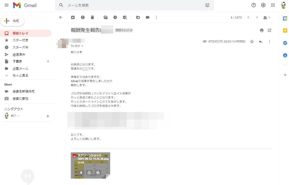Mark the message as unread
The height and width of the screenshot is (185, 289).
point(106,17)
